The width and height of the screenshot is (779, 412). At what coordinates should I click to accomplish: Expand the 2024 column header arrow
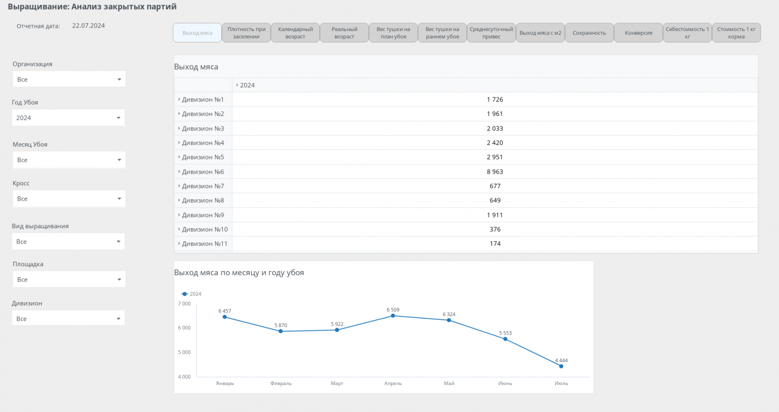click(x=237, y=85)
